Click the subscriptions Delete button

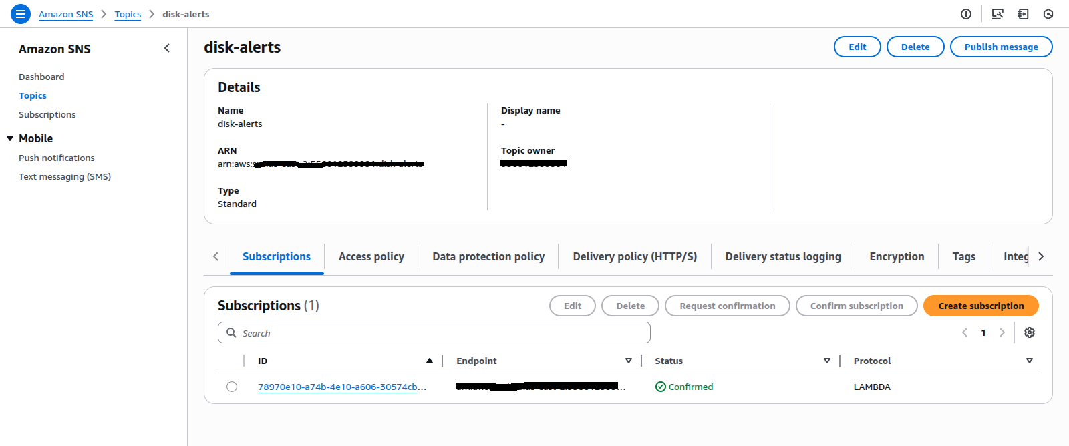tap(630, 306)
